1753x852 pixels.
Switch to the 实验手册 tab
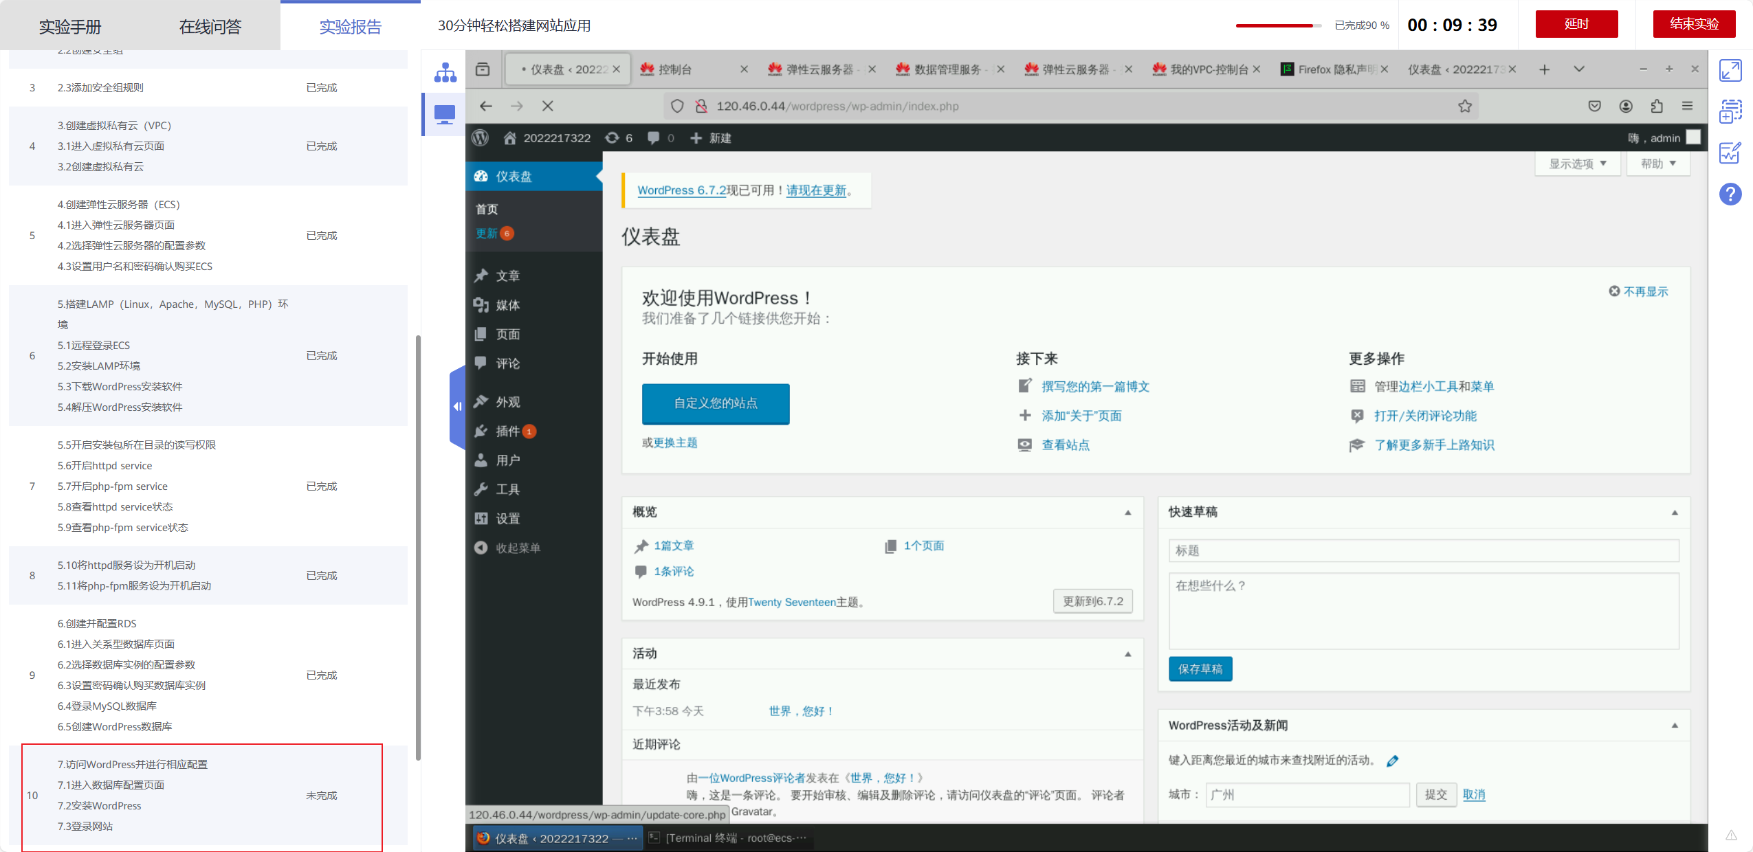[x=70, y=26]
